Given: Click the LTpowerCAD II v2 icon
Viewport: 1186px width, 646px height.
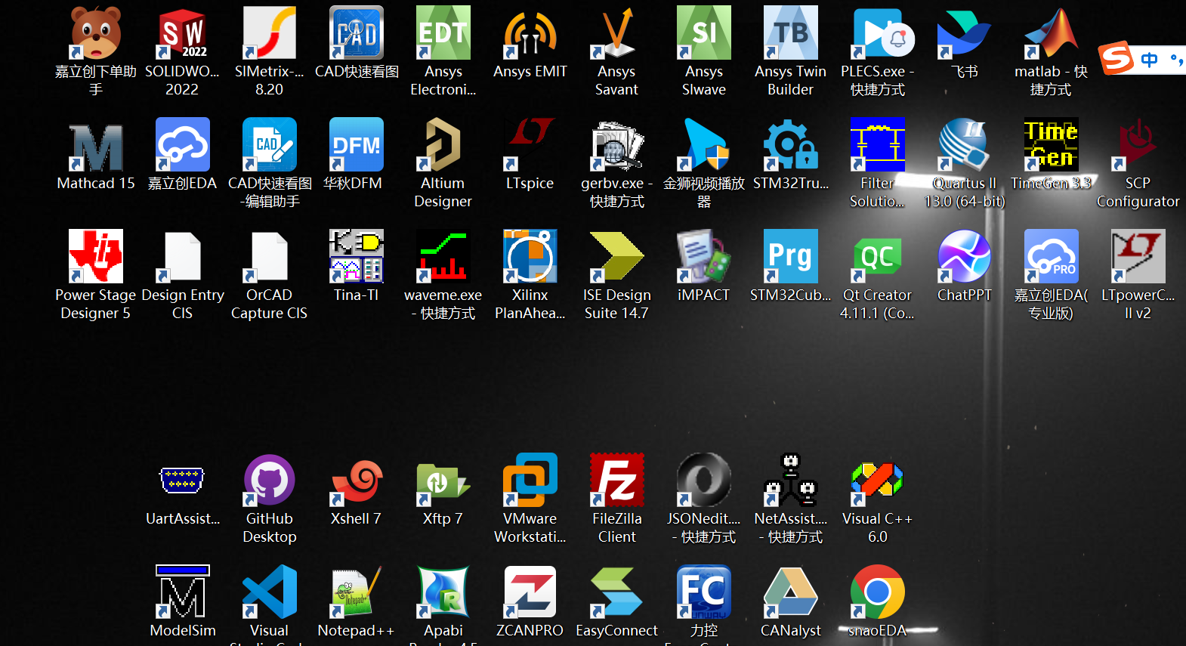Looking at the screenshot, I should click(1138, 257).
